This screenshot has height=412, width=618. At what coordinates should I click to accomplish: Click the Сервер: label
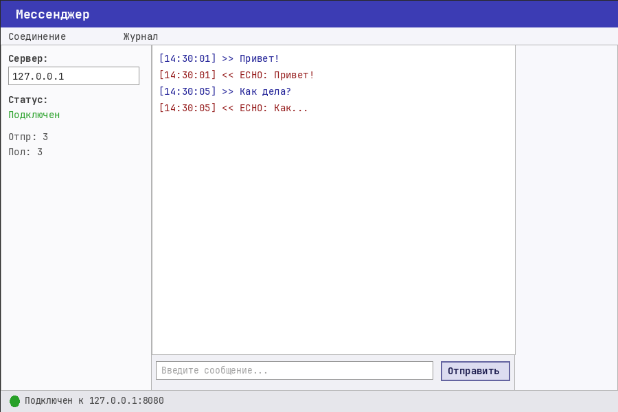(x=28, y=59)
